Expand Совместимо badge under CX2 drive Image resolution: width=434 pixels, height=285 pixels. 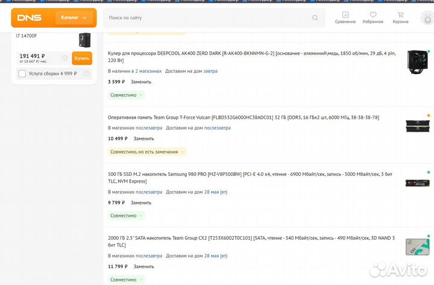pyautogui.click(x=126, y=280)
